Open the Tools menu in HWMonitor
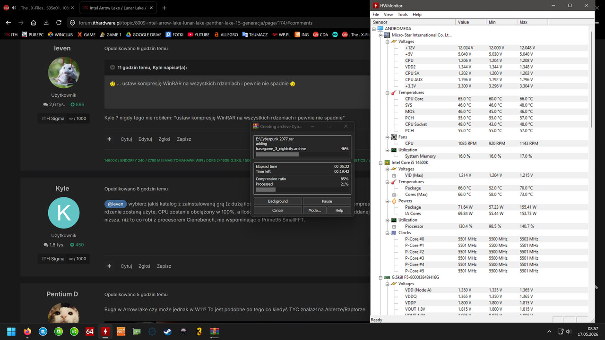605x340 pixels. tap(403, 15)
